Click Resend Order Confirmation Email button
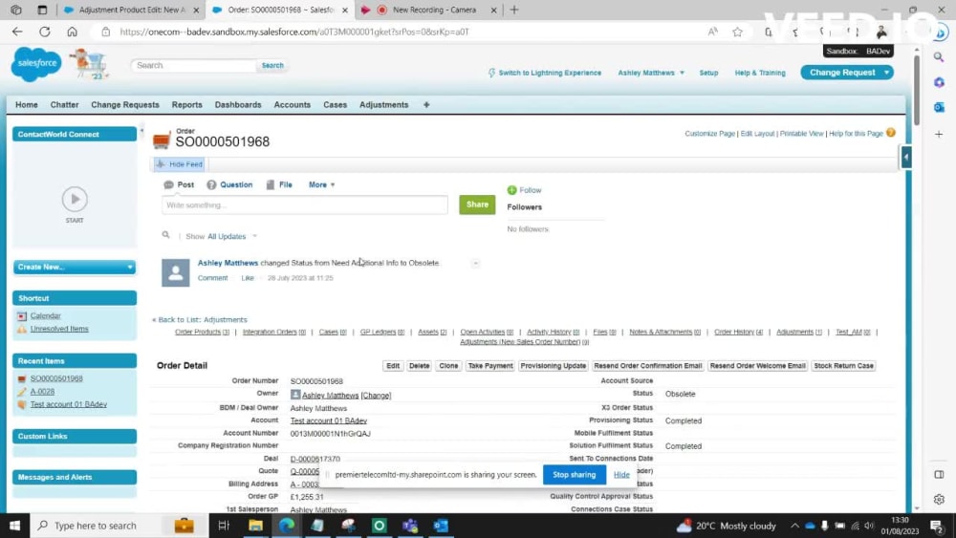Viewport: 956px width, 538px height. [x=647, y=366]
